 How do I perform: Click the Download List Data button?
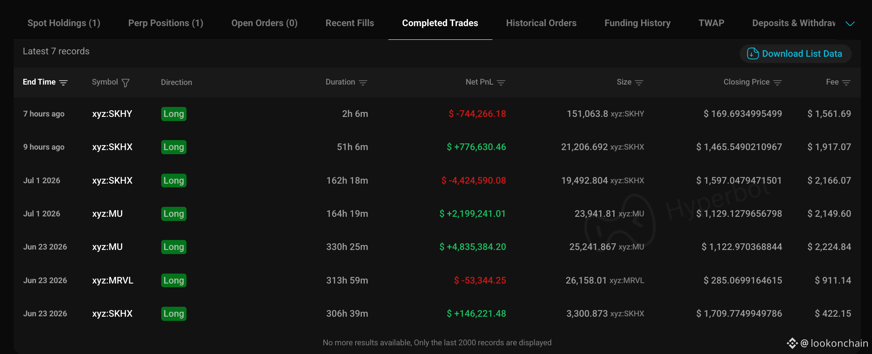pyautogui.click(x=796, y=53)
